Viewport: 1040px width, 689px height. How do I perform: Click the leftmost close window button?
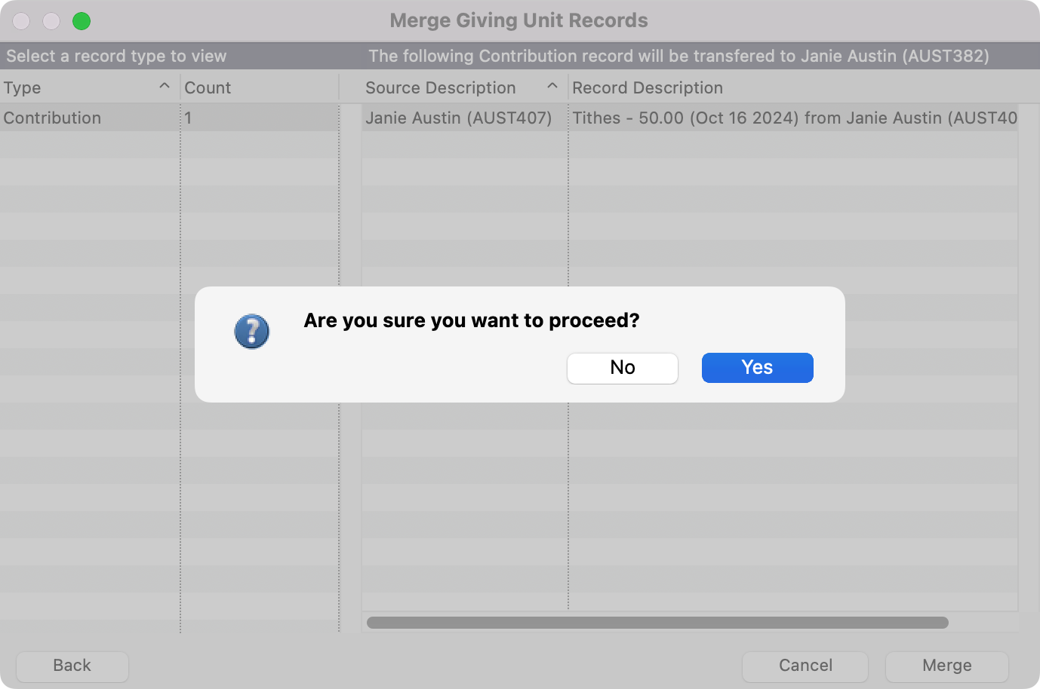21,21
